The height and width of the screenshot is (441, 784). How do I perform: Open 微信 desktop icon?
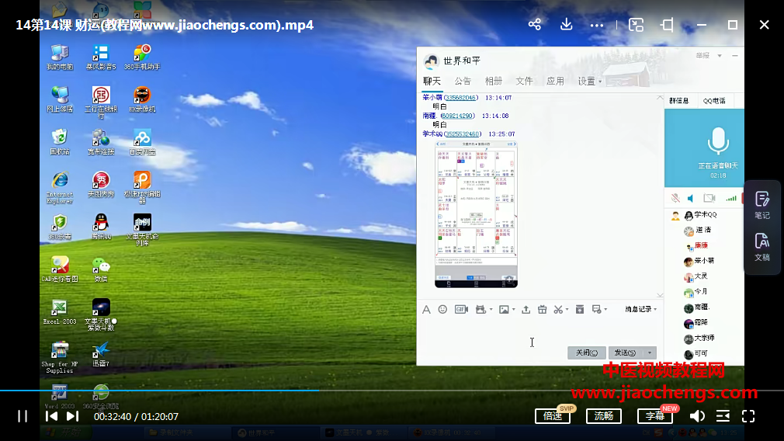click(101, 269)
